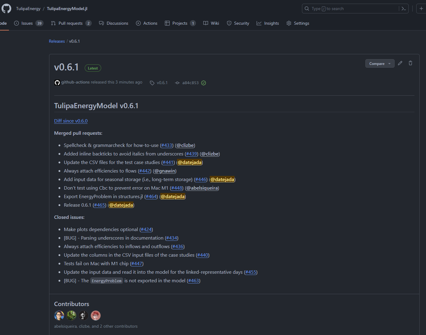
Task: Navigate back via the Releases breadcrumb link
Action: [57, 41]
